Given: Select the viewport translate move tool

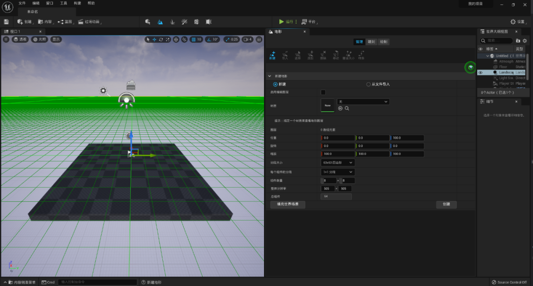Looking at the screenshot, I should click(x=154, y=40).
